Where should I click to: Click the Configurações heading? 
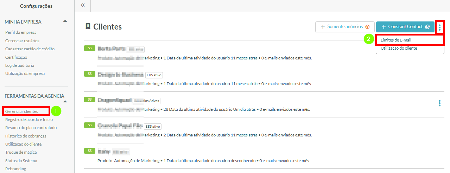(x=36, y=6)
